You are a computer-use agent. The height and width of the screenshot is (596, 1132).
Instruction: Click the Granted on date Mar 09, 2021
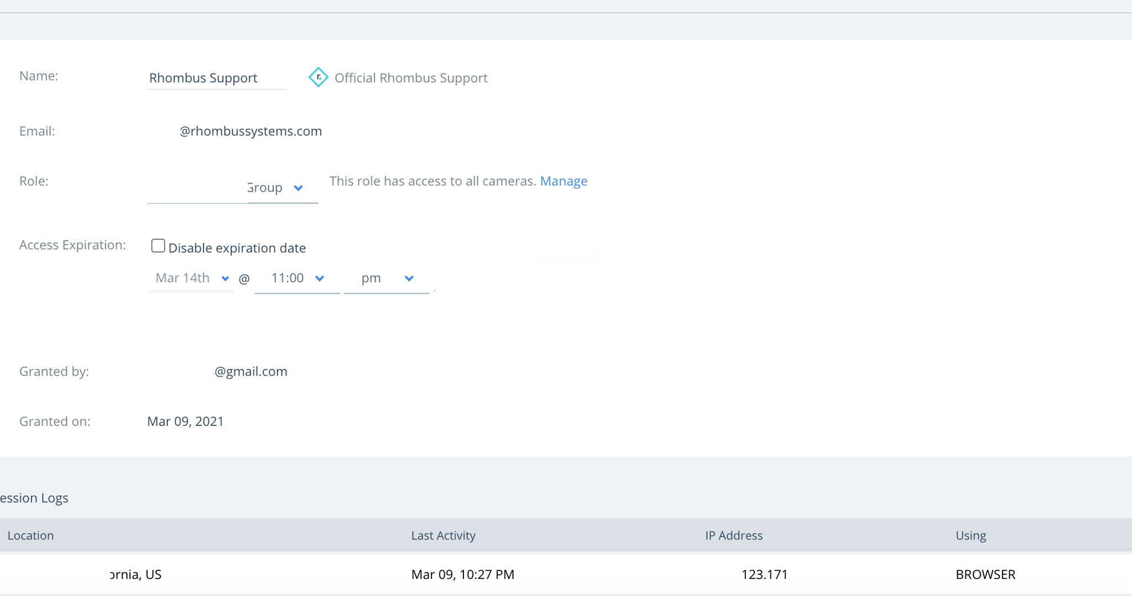point(185,421)
